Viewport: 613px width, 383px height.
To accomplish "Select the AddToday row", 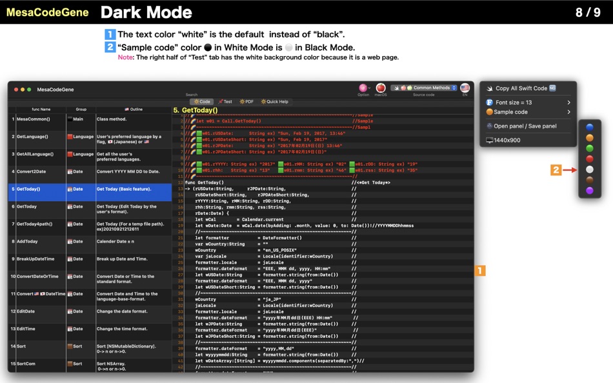I will pos(90,244).
